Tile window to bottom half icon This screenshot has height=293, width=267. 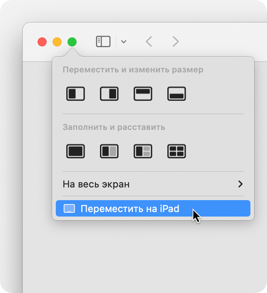(x=177, y=94)
